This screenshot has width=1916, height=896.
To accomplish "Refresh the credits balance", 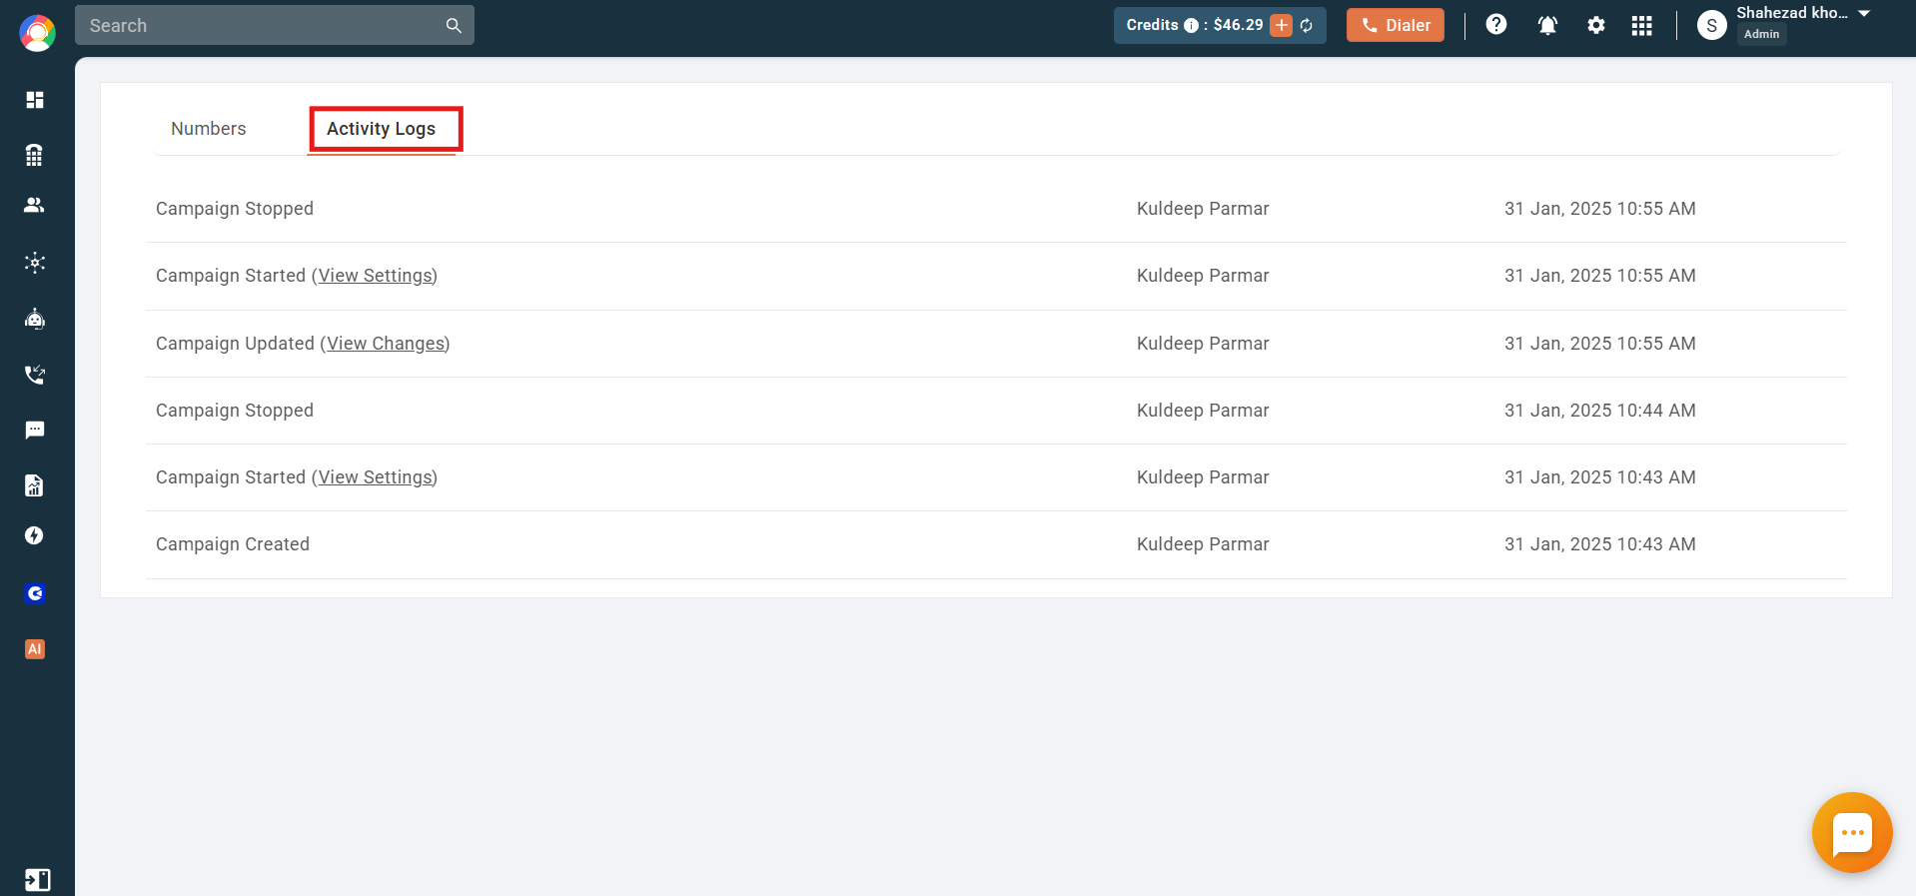I will (x=1307, y=26).
